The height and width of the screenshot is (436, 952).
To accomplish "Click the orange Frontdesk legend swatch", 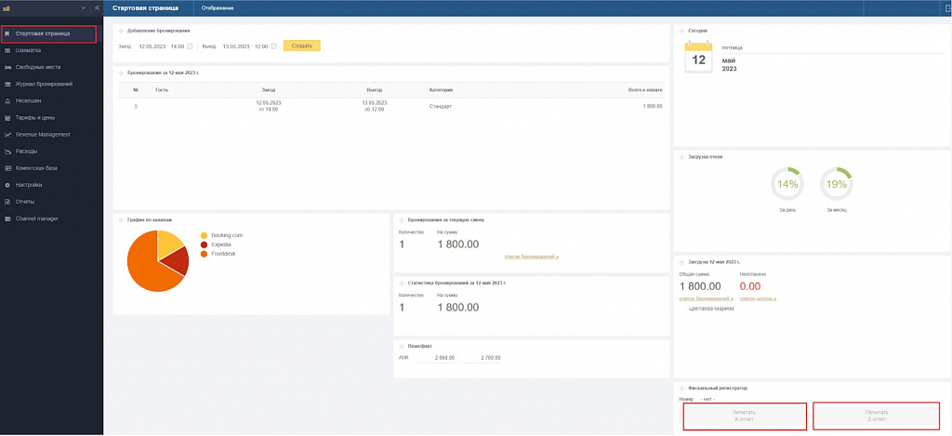I will tap(204, 253).
